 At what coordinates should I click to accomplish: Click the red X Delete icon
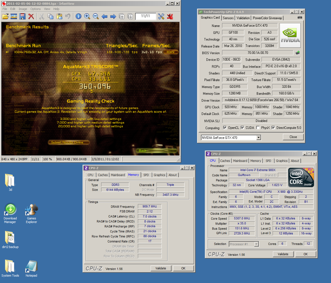click(31, 16)
